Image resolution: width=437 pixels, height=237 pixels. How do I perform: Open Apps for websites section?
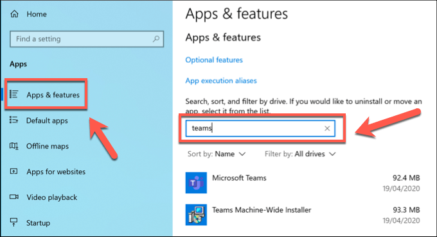click(56, 172)
